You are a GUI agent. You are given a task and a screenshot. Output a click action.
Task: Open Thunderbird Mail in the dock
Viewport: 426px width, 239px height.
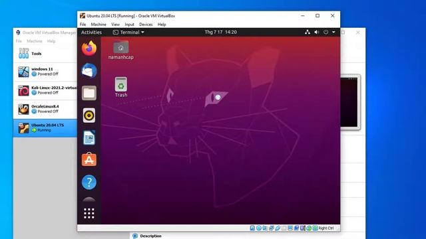point(89,71)
